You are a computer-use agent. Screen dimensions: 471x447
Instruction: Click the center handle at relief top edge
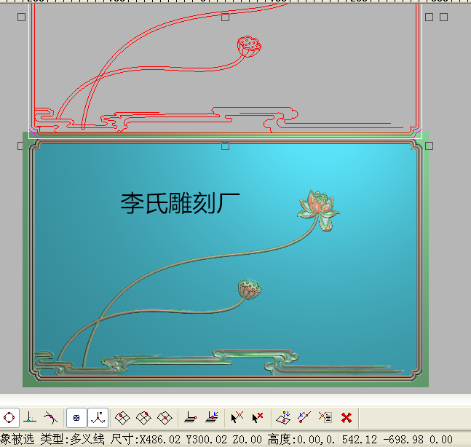[x=225, y=146]
